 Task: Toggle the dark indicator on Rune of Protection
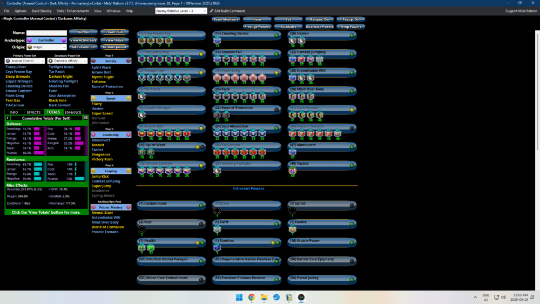276,110
